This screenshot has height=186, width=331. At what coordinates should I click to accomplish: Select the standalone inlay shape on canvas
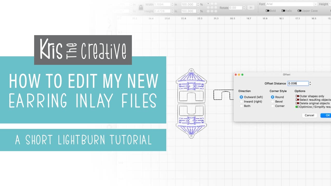pyautogui.click(x=224, y=95)
